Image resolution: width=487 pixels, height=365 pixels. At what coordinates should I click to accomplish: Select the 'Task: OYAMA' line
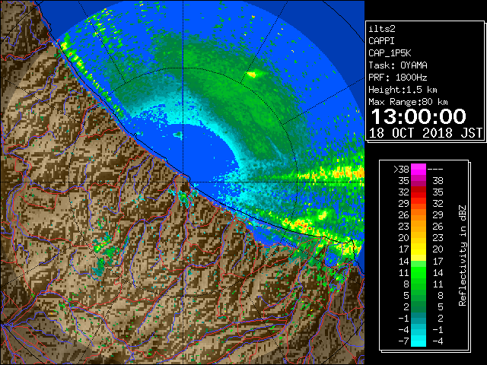[398, 65]
